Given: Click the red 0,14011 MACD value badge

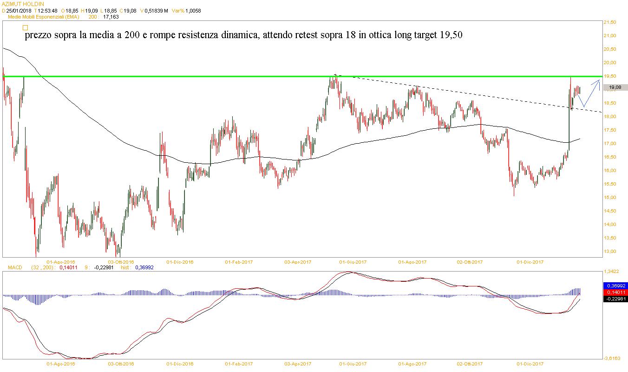Looking at the screenshot, I should (x=615, y=292).
